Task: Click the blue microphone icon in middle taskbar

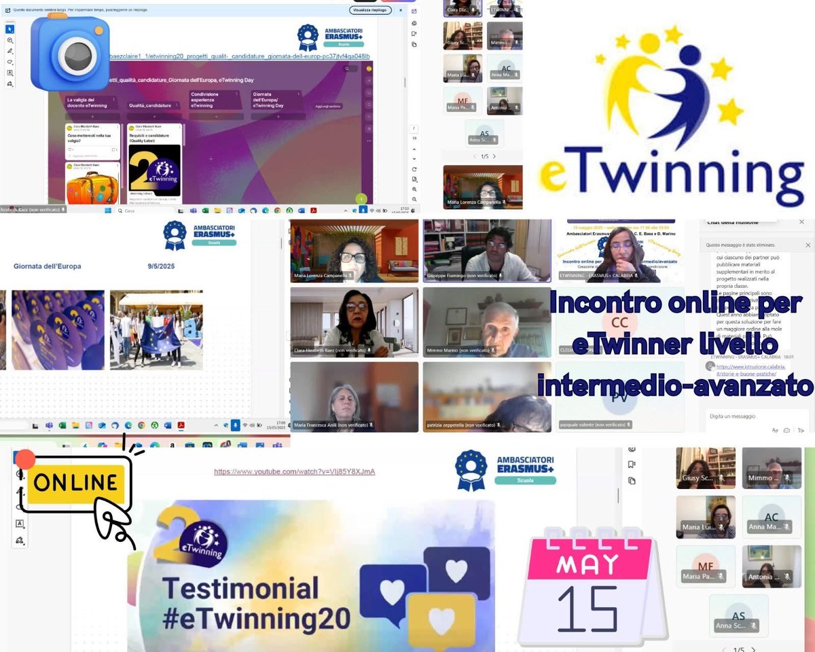Action: pyautogui.click(x=235, y=425)
